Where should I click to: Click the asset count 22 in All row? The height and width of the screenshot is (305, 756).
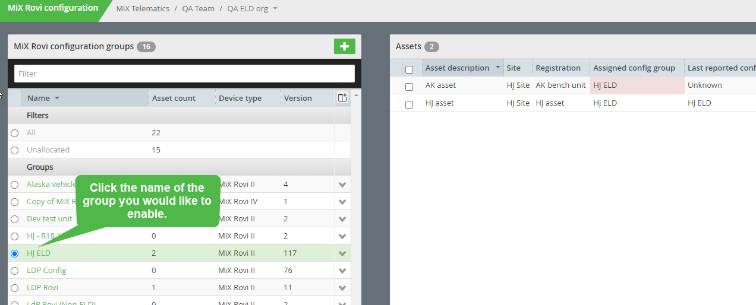156,132
